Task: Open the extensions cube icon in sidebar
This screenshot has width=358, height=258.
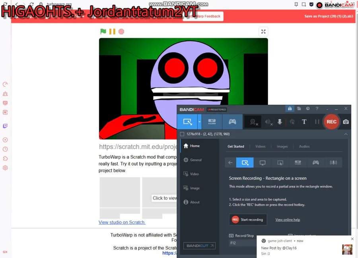Action: tap(5, 158)
